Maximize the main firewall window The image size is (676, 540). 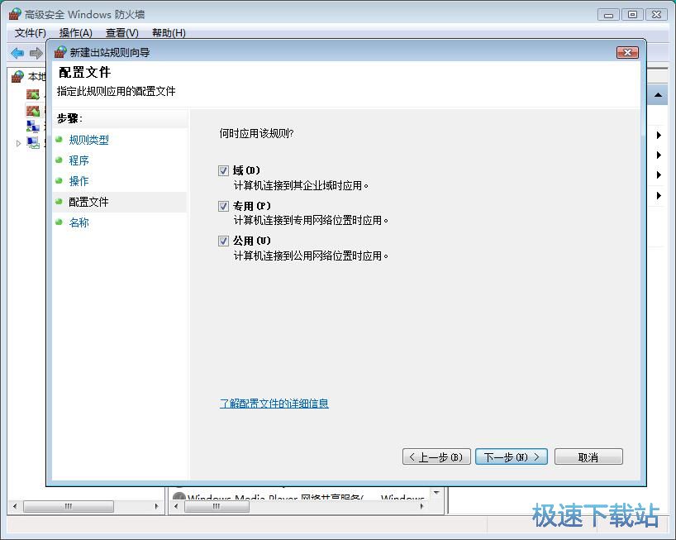pos(632,14)
